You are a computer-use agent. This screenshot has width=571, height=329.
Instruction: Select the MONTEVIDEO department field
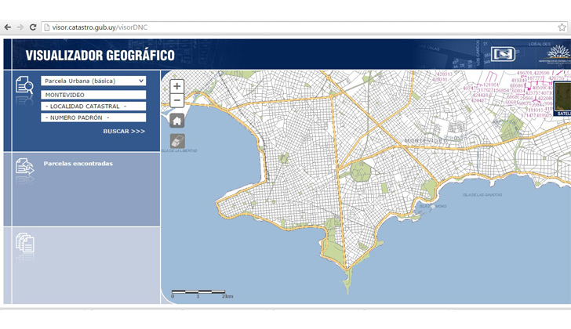93,95
